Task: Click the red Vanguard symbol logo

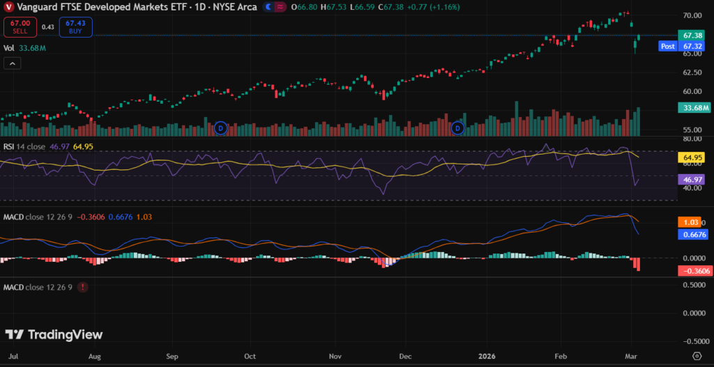Action: tap(8, 6)
